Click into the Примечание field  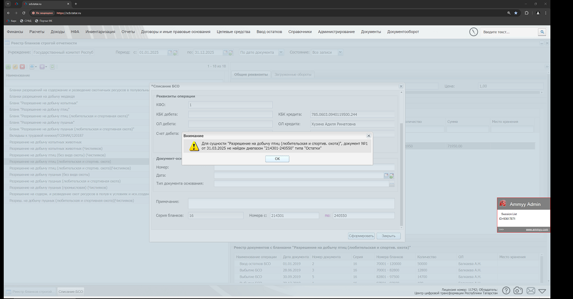[291, 204]
